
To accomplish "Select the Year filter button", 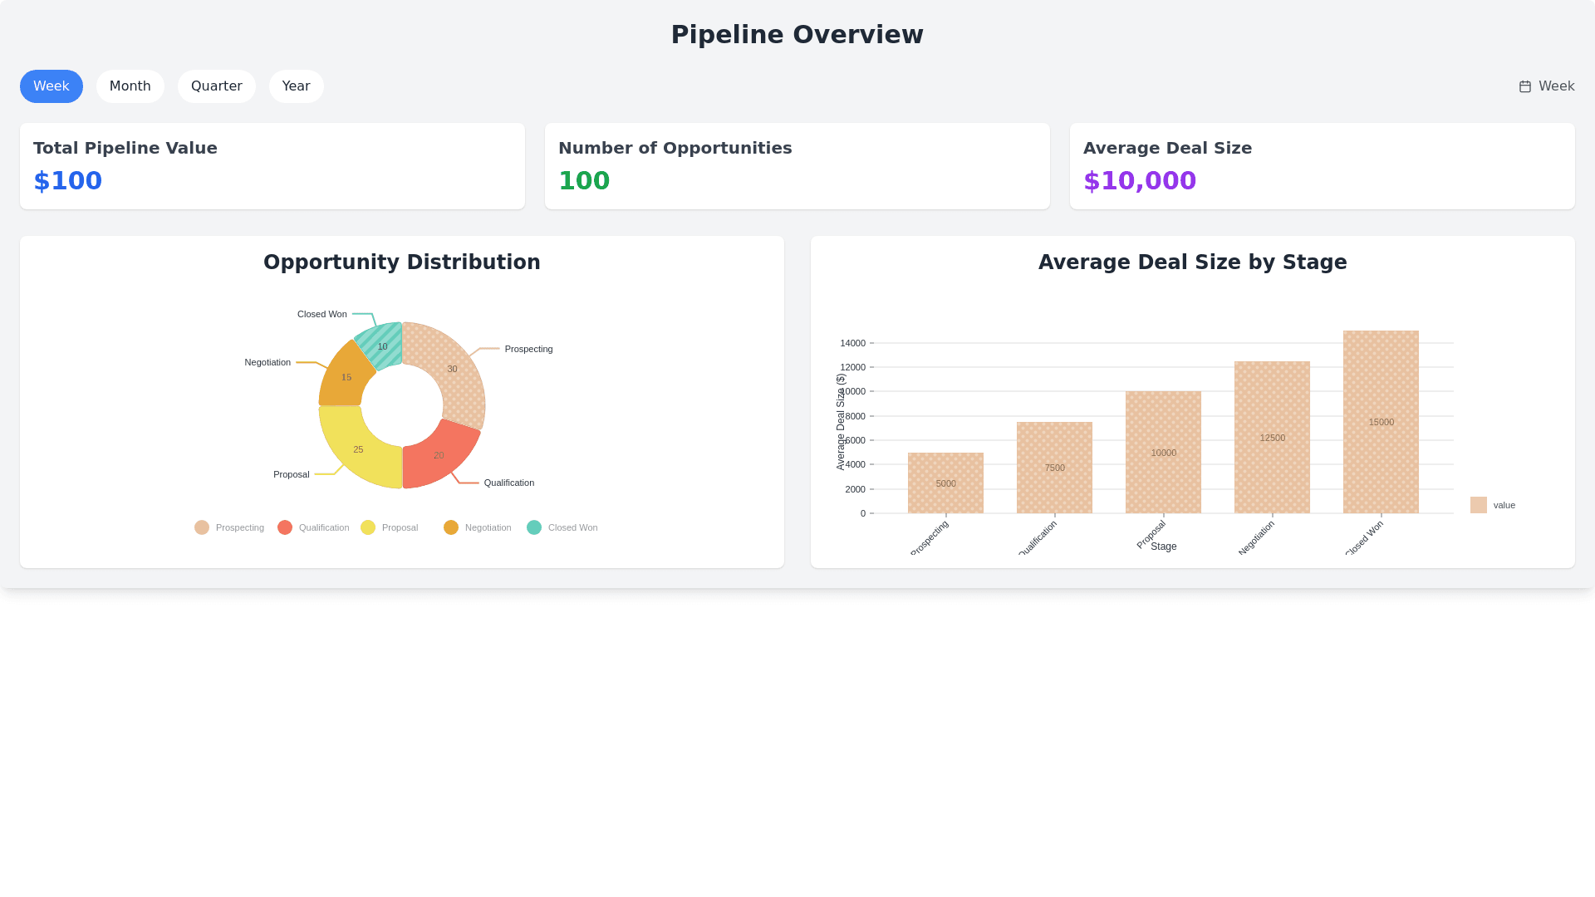I will click(x=296, y=86).
